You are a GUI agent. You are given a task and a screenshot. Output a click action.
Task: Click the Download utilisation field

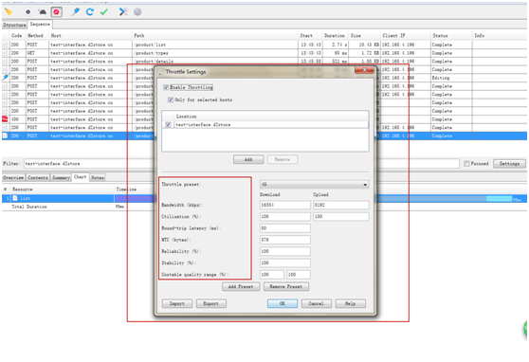click(285, 217)
